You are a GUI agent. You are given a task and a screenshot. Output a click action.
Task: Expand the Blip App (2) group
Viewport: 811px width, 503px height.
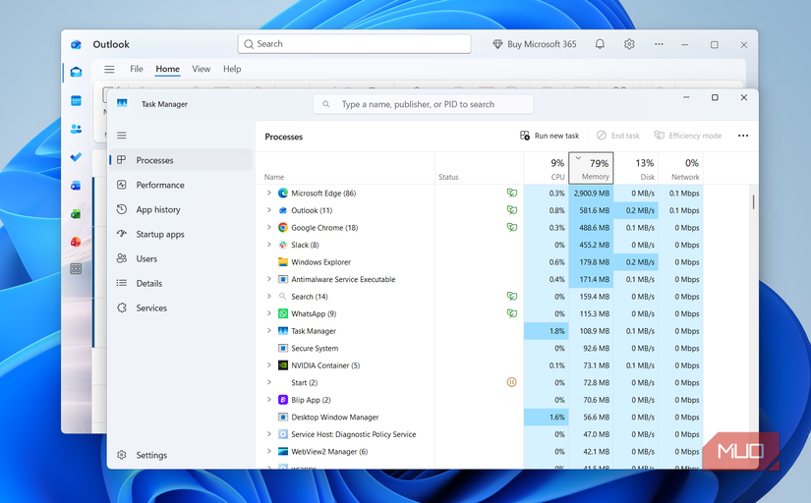pyautogui.click(x=269, y=400)
